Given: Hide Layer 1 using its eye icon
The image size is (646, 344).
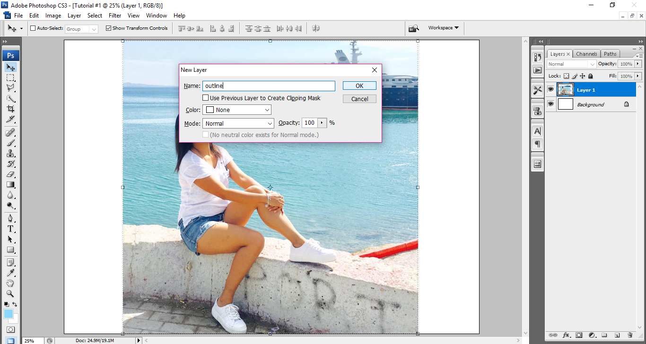Looking at the screenshot, I should point(550,89).
